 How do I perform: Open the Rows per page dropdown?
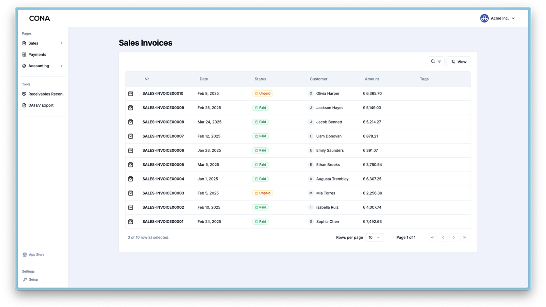tap(374, 237)
